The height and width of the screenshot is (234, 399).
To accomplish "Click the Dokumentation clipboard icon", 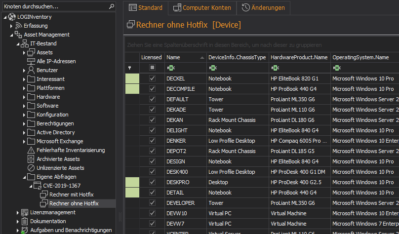I will [24, 222].
